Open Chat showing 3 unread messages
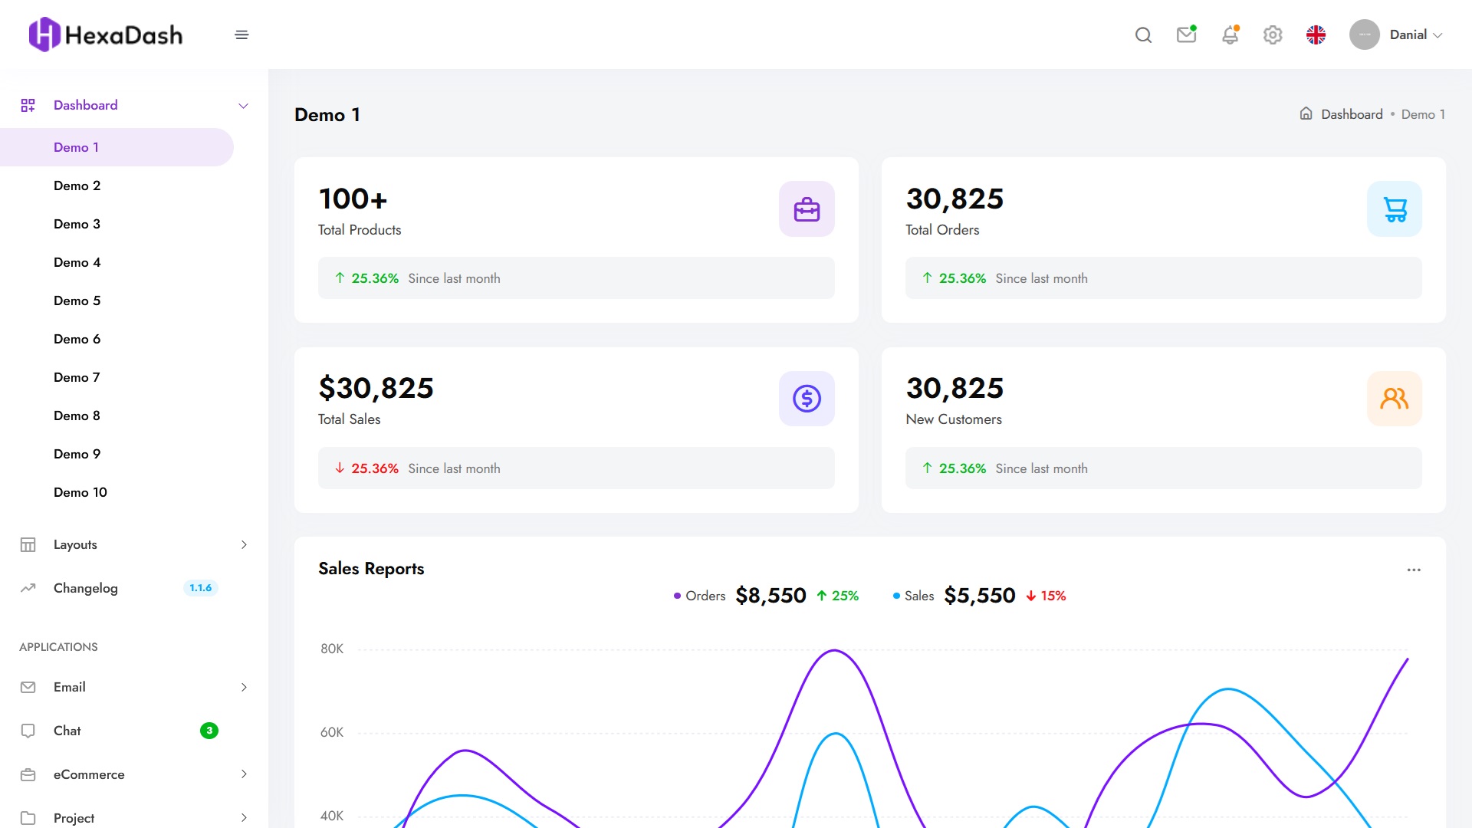This screenshot has width=1472, height=828. [67, 731]
